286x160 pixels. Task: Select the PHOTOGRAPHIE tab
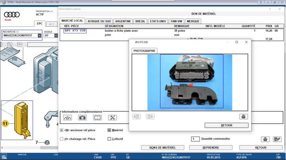144,51
